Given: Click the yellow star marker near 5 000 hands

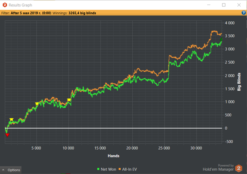Looking at the screenshot, I should [37, 104].
